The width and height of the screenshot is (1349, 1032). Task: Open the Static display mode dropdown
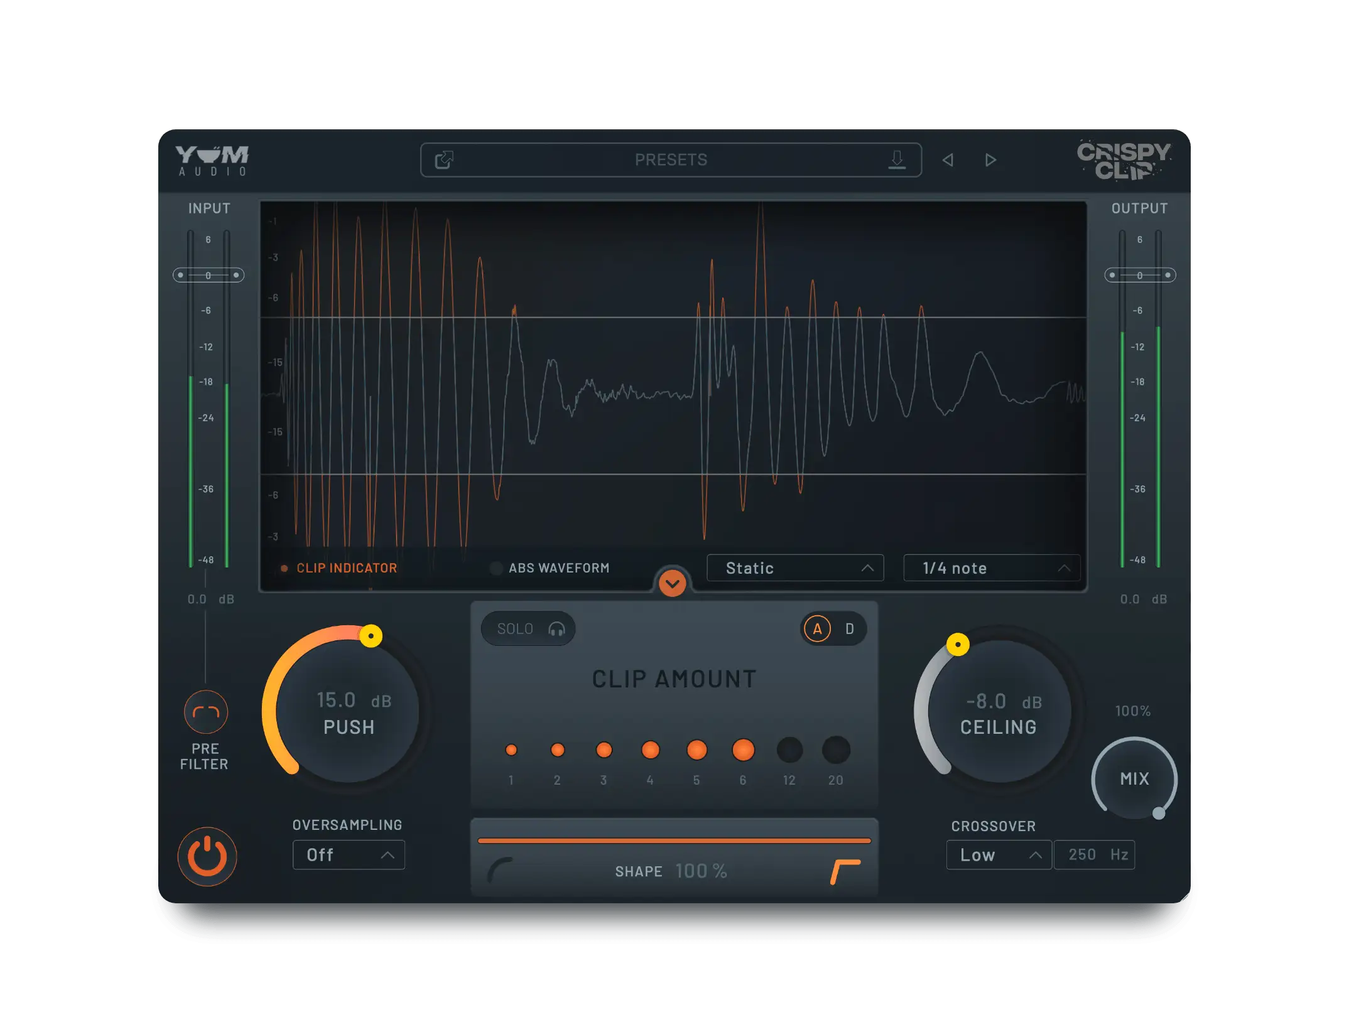tap(794, 568)
